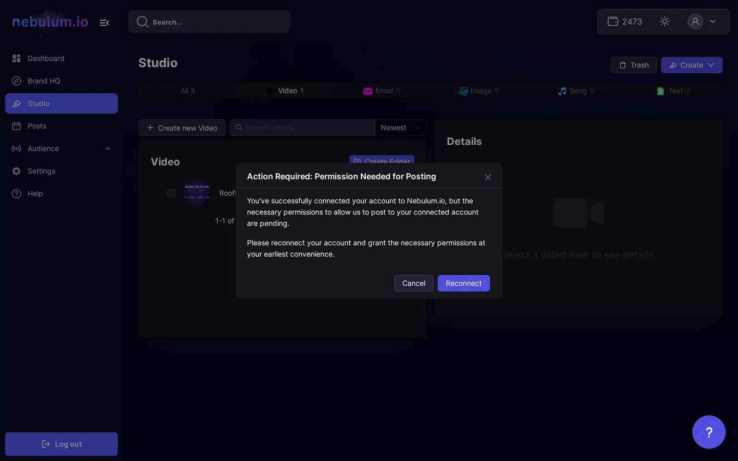This screenshot has width=738, height=461.
Task: Focus the top Search field
Action: 209,22
